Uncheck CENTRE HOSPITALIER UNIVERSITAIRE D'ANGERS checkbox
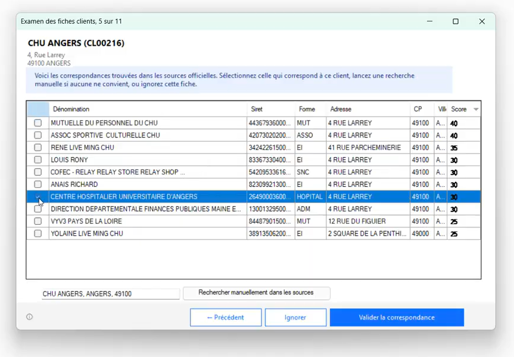Image resolution: width=514 pixels, height=357 pixels. pos(38,196)
